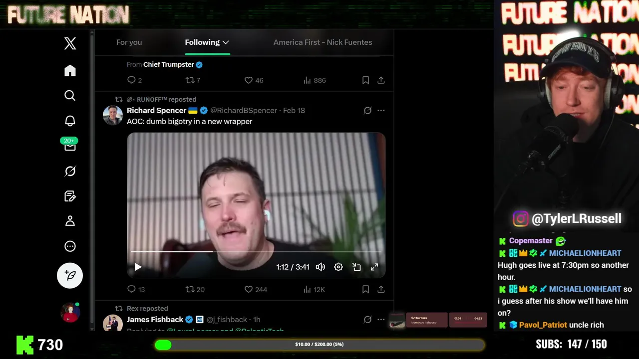Viewport: 639px width, 359px height.
Task: Compose a new post with feather button
Action: pos(70,275)
